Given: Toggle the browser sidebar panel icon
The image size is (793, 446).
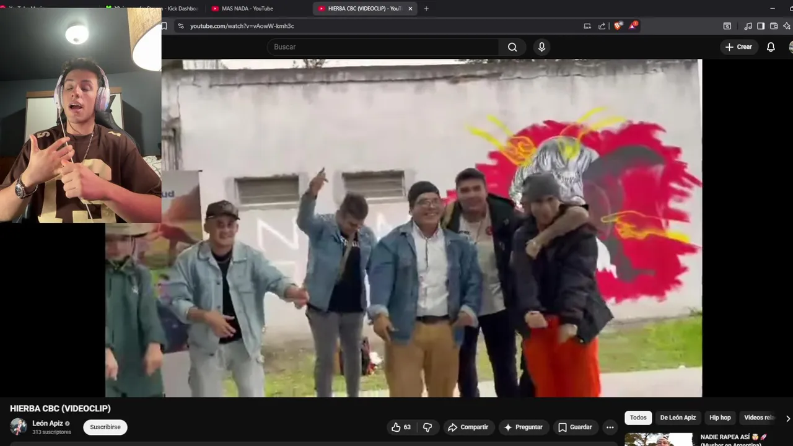Looking at the screenshot, I should pos(761,26).
